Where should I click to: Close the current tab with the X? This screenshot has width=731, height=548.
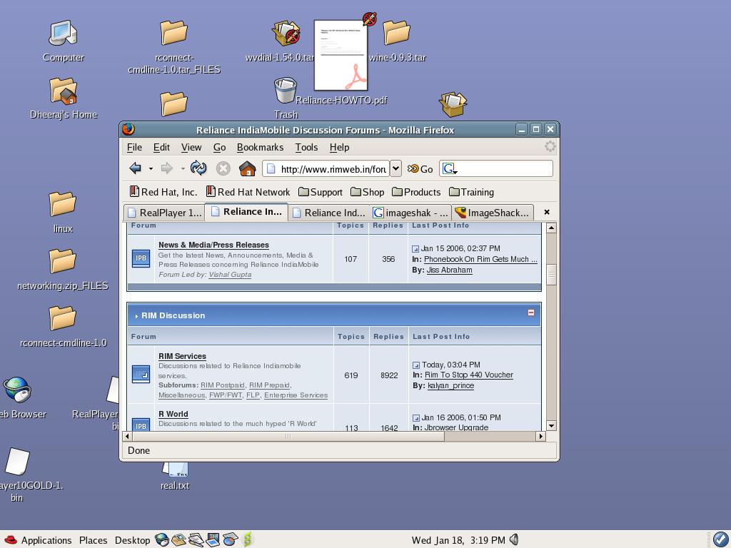click(547, 212)
